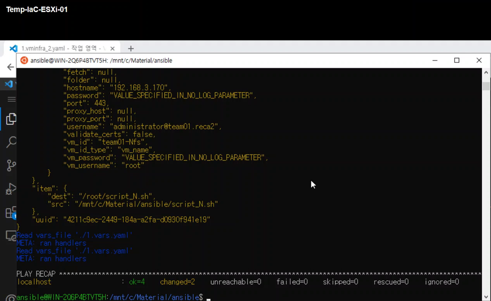Click terminal scrollbar down arrow

[486, 297]
